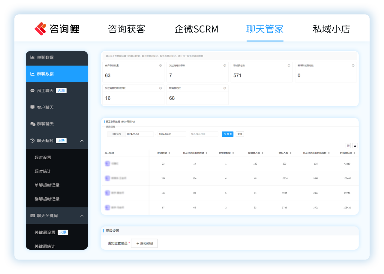The image size is (384, 274).
Task: Click the export/download icon above the table
Action: tap(355, 145)
